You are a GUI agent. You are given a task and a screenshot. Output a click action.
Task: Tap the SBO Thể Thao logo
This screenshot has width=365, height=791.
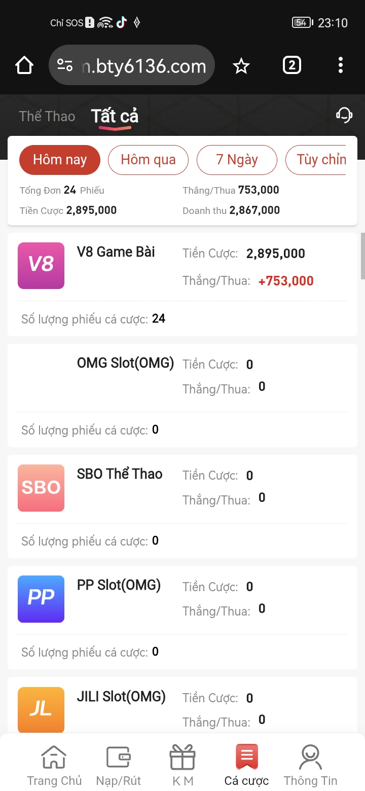(41, 488)
